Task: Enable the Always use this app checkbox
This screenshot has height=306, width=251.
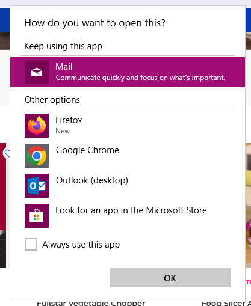Action: (31, 245)
